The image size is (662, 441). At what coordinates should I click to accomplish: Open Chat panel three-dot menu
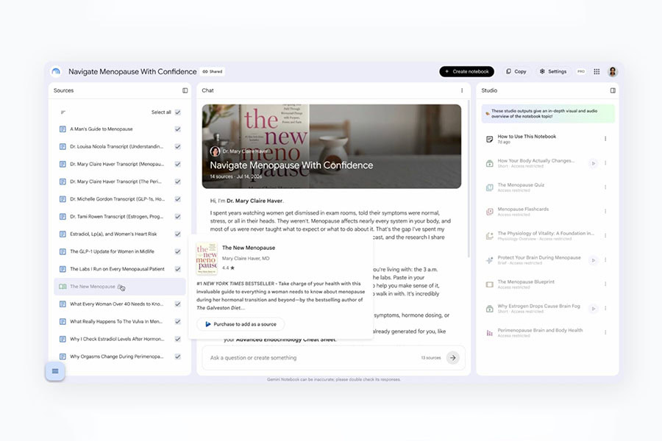pos(462,90)
